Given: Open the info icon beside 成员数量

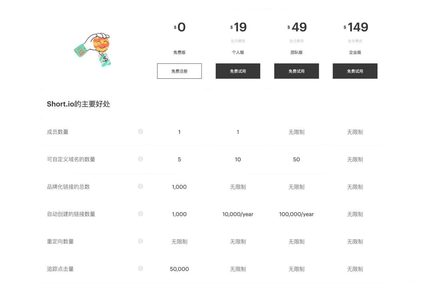Looking at the screenshot, I should (140, 132).
